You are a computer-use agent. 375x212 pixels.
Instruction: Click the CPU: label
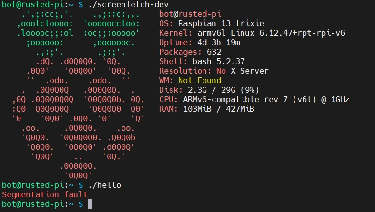[x=169, y=100]
